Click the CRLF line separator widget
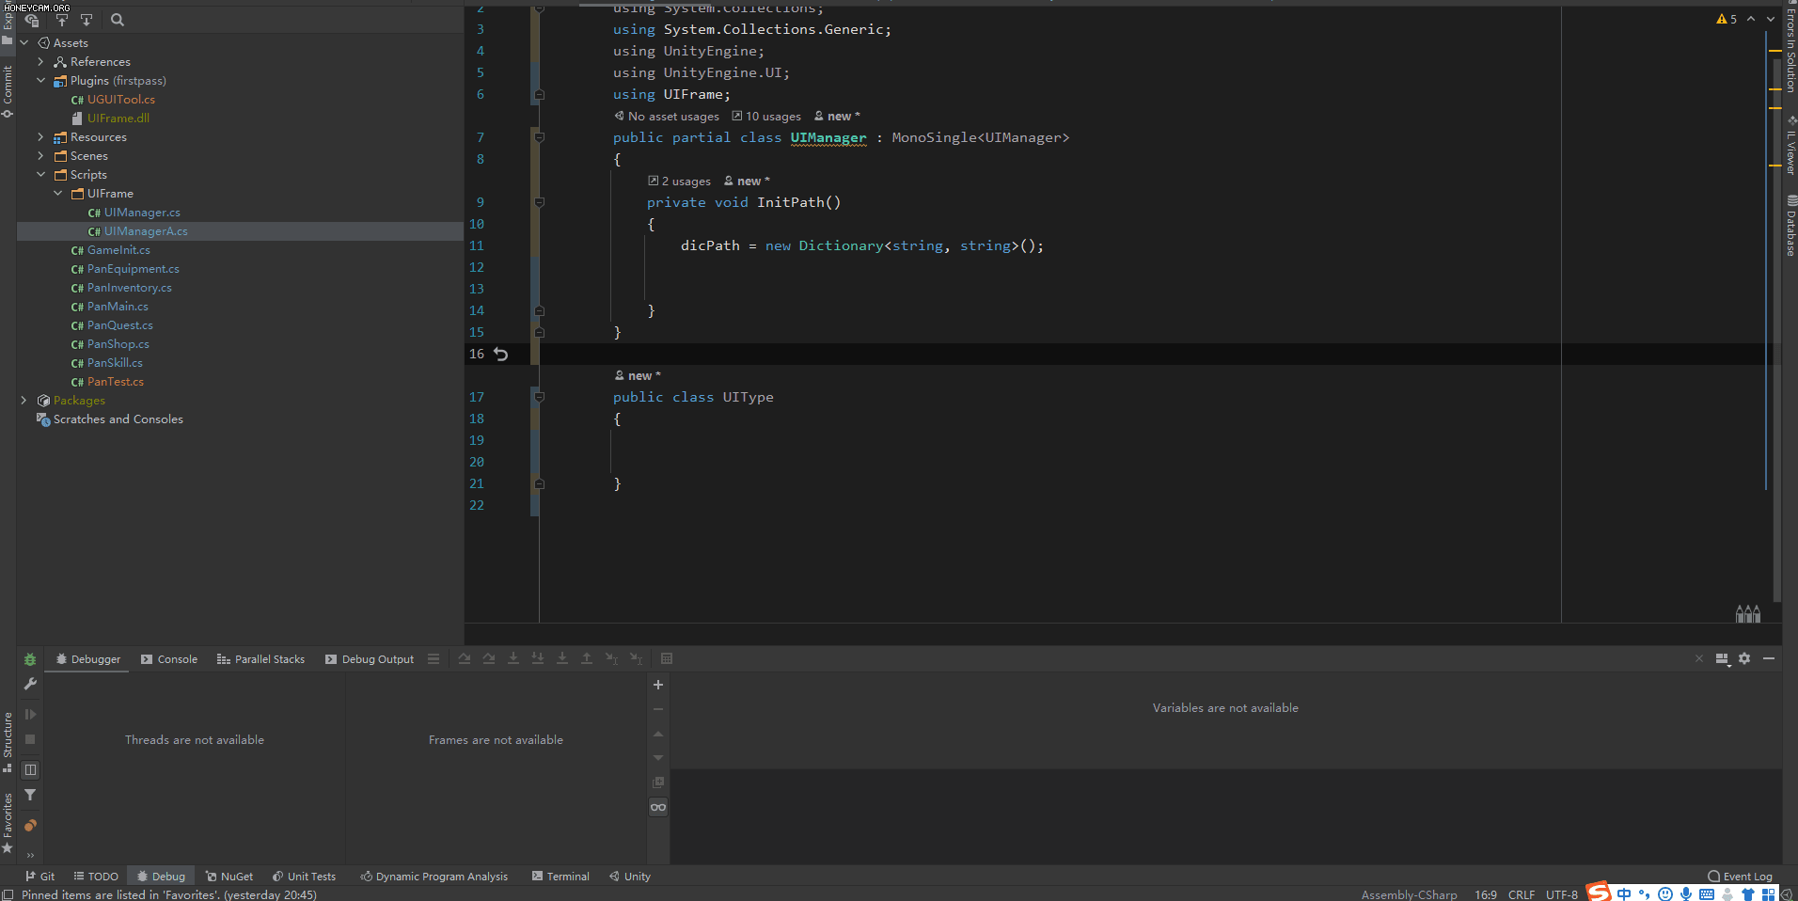Image resolution: width=1798 pixels, height=901 pixels. click(1522, 894)
